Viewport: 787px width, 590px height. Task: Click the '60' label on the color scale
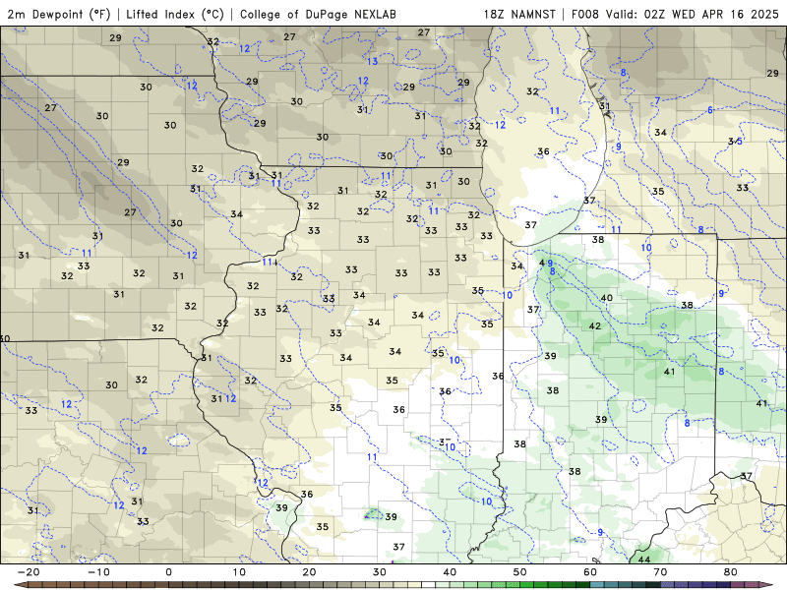(x=590, y=572)
